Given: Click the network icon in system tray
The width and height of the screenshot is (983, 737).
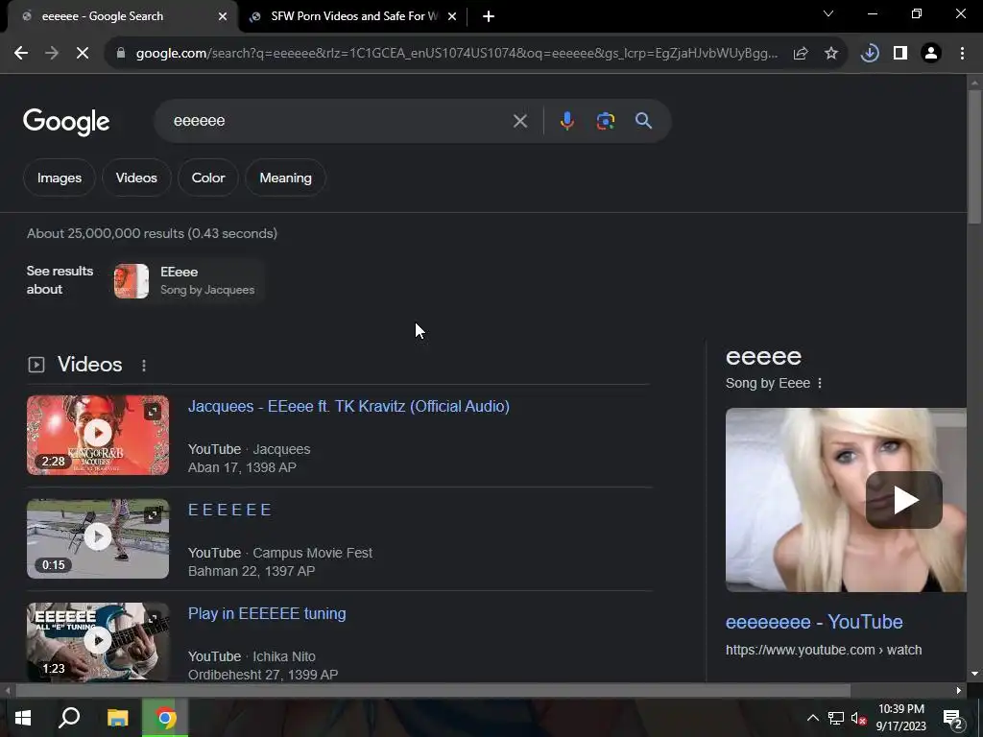Looking at the screenshot, I should (836, 718).
